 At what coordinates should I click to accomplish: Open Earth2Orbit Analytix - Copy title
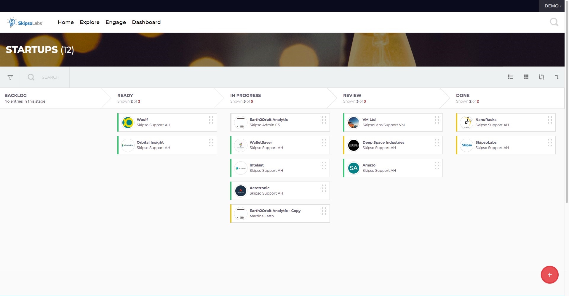click(x=275, y=211)
